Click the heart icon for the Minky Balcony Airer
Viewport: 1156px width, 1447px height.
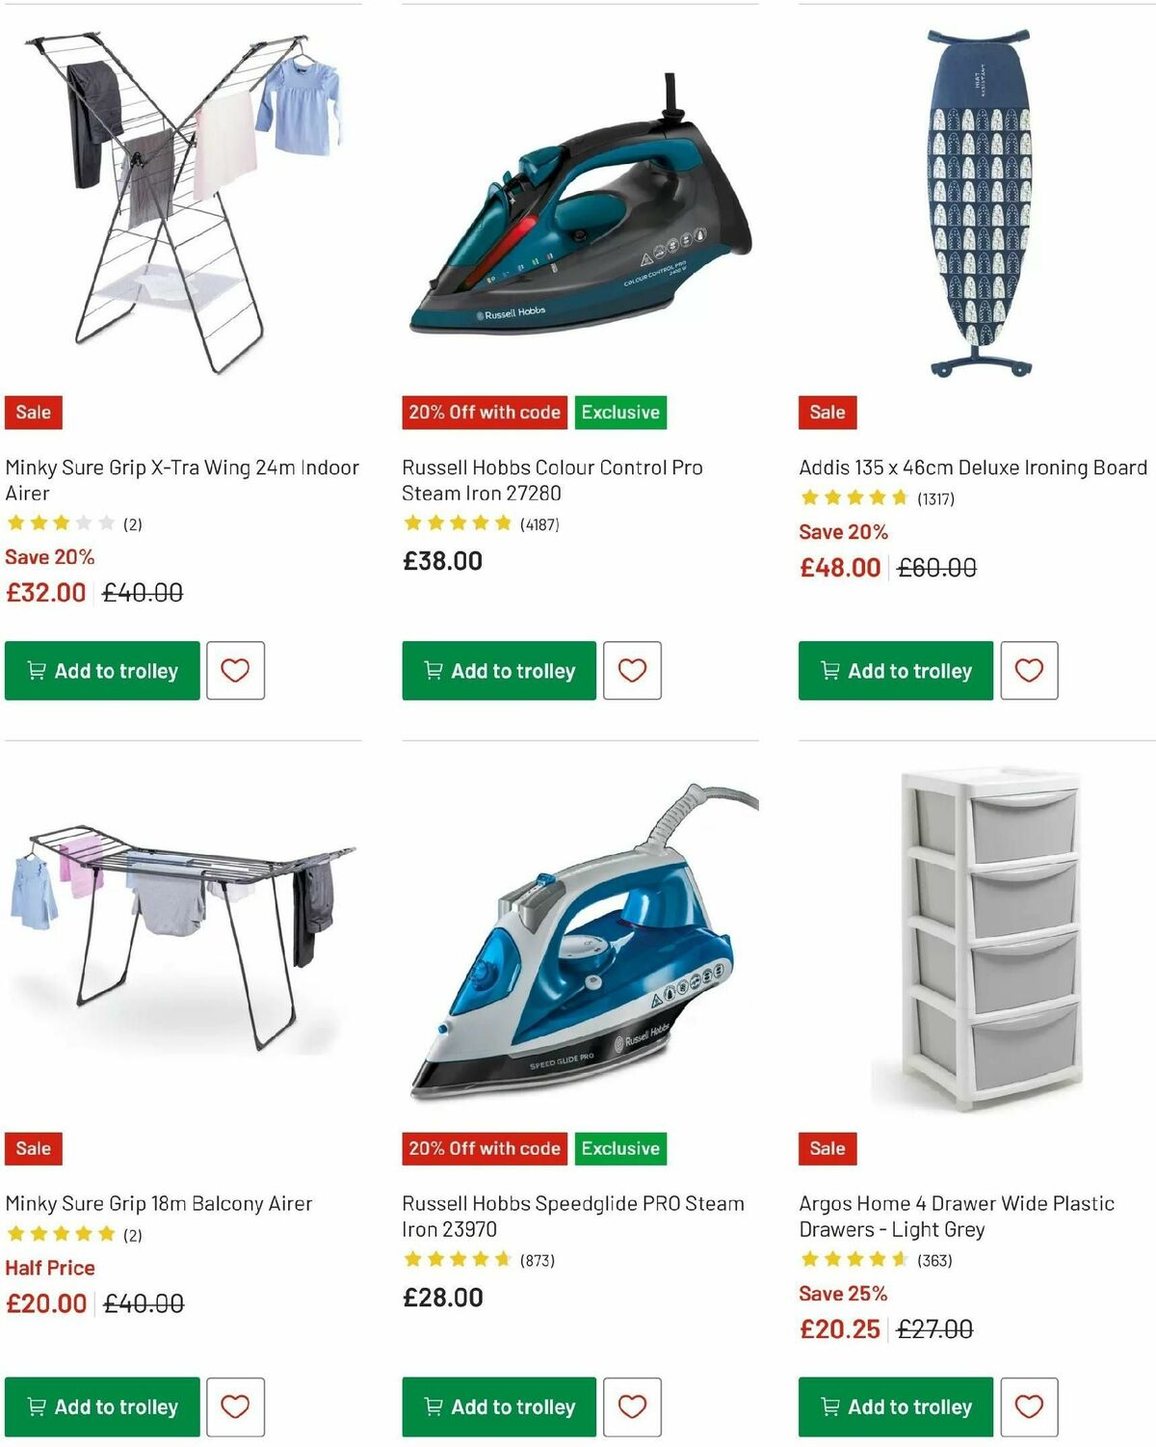(235, 1407)
